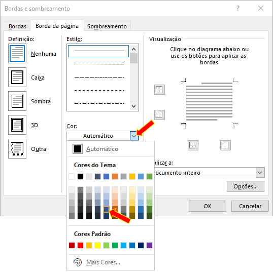Click style list scroll down arrow
This screenshot has height=274, width=273.
(x=133, y=106)
